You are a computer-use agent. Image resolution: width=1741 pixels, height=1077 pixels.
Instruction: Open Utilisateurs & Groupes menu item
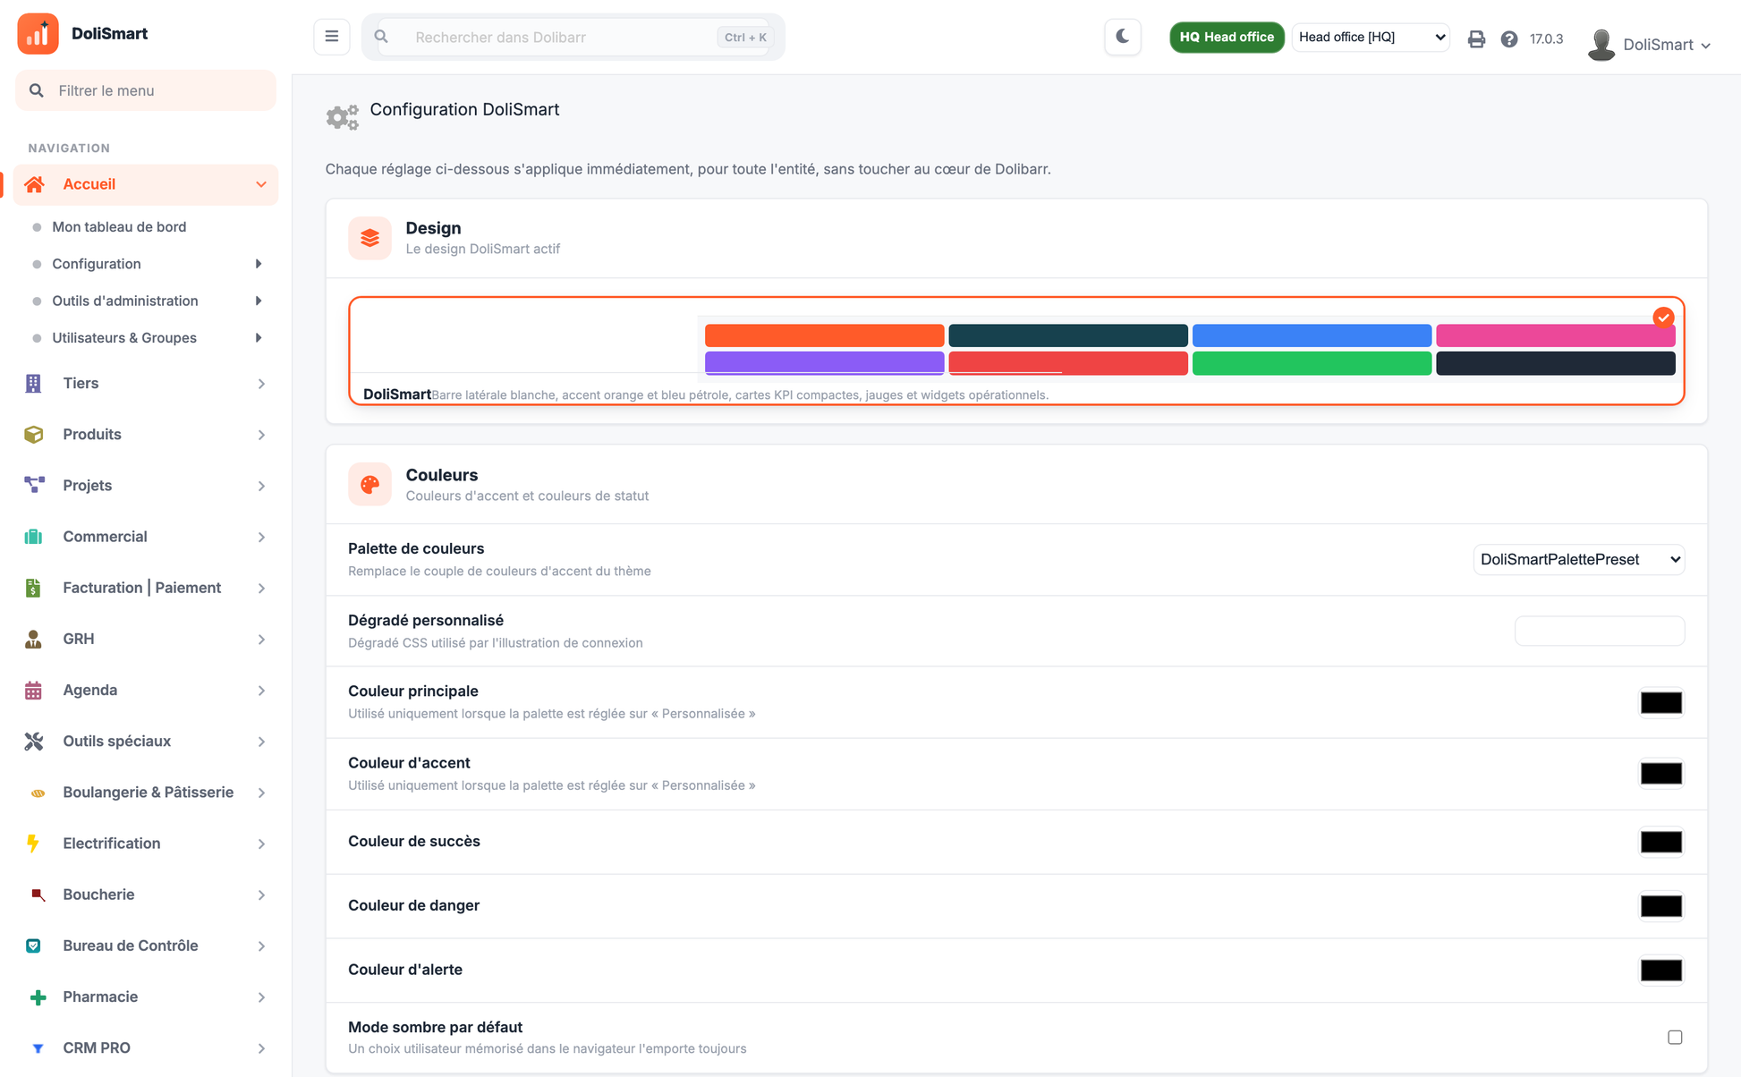[x=124, y=338]
